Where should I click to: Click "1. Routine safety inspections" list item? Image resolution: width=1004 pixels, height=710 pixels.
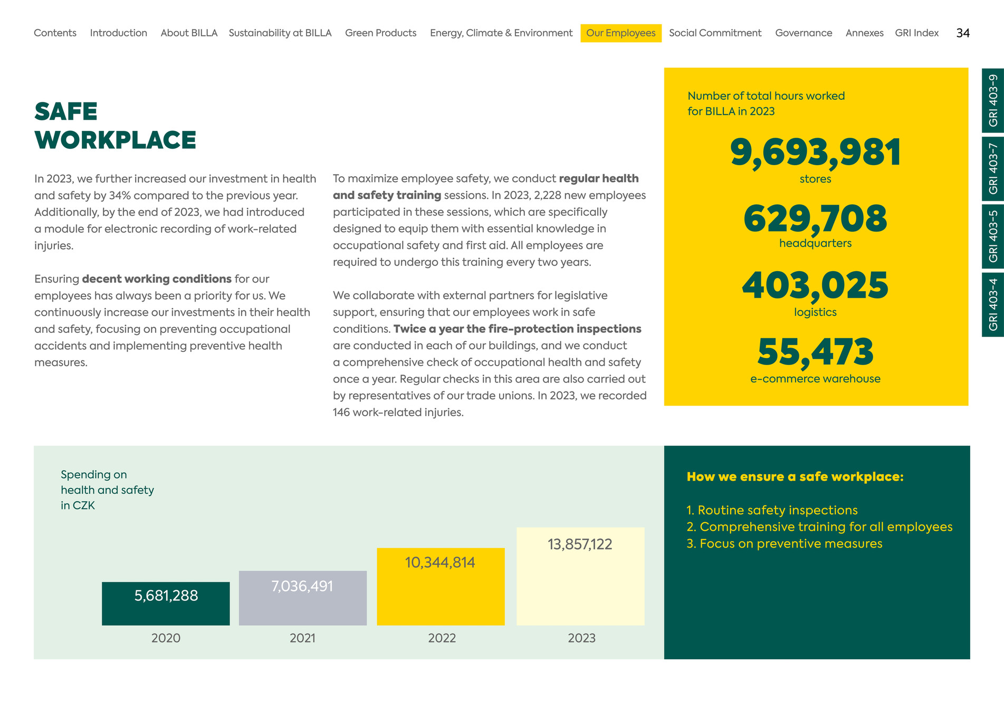772,510
